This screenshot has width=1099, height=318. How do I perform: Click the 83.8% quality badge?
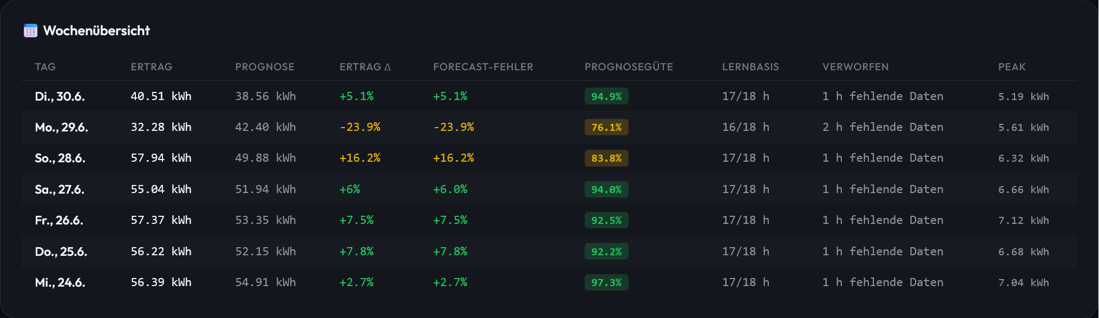coord(606,158)
